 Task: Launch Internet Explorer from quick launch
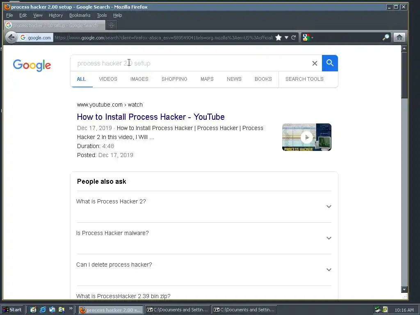pyautogui.click(x=43, y=310)
